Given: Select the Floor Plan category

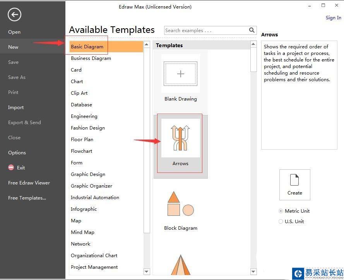Looking at the screenshot, I should (82, 140).
